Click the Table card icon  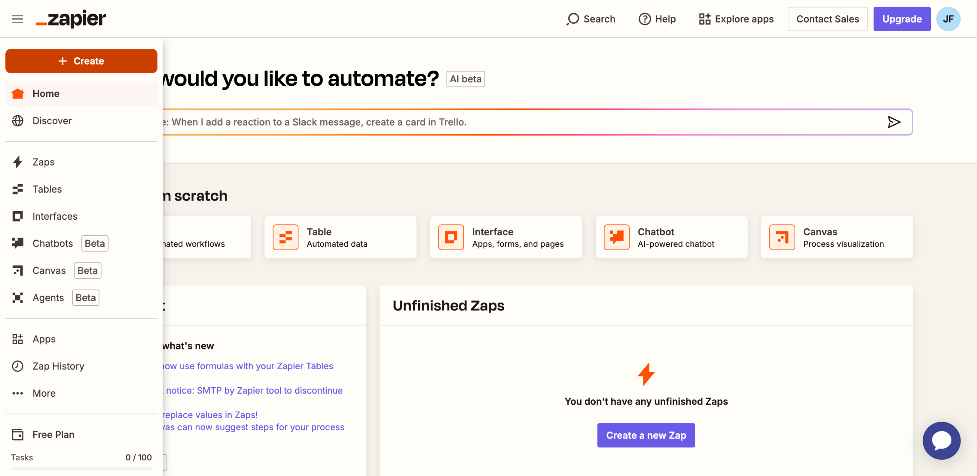285,237
